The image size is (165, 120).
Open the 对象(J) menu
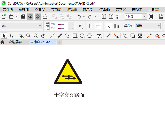[72, 10]
